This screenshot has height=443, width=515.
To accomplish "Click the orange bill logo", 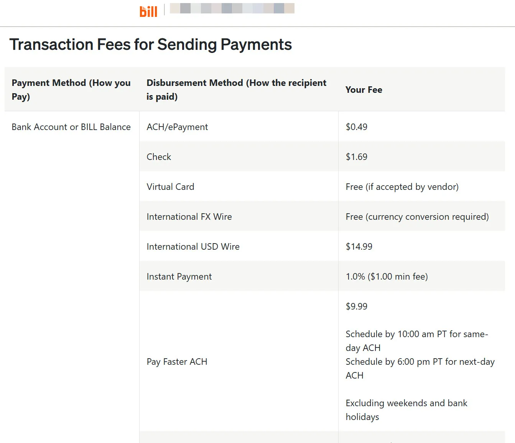I will (x=148, y=11).
